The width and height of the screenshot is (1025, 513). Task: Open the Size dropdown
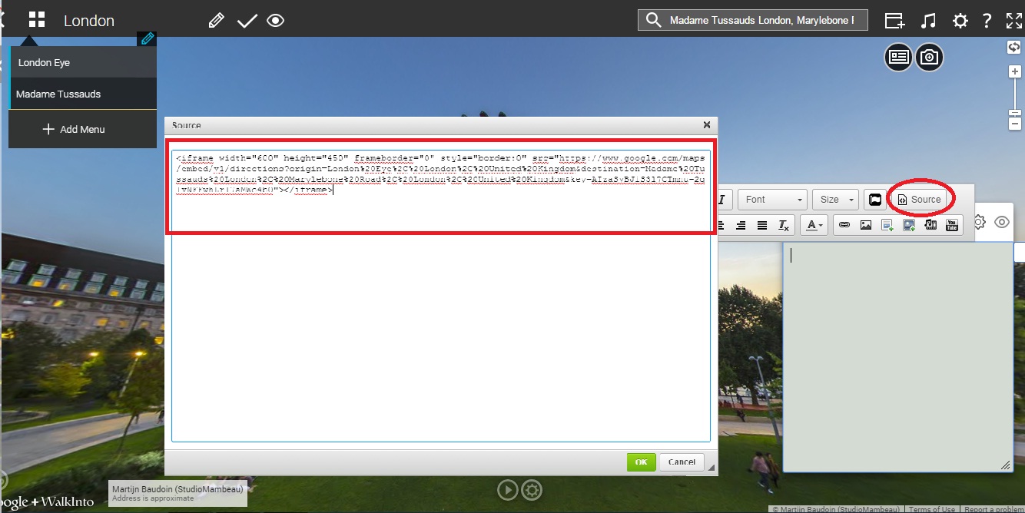tap(835, 199)
